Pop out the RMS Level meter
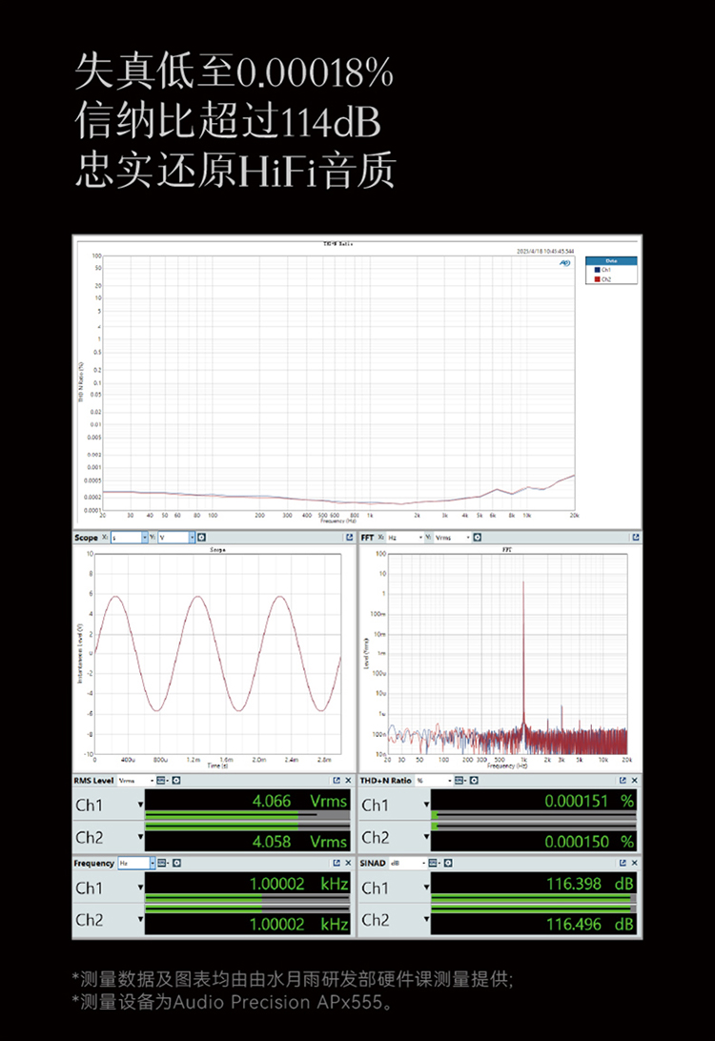Viewport: 715px width, 1041px height. click(338, 781)
